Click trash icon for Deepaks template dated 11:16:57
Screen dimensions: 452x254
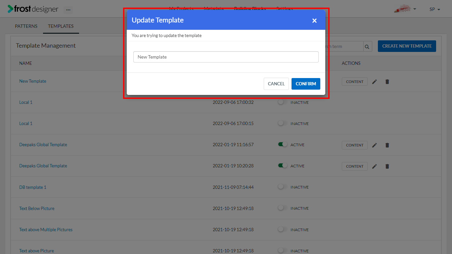387,145
